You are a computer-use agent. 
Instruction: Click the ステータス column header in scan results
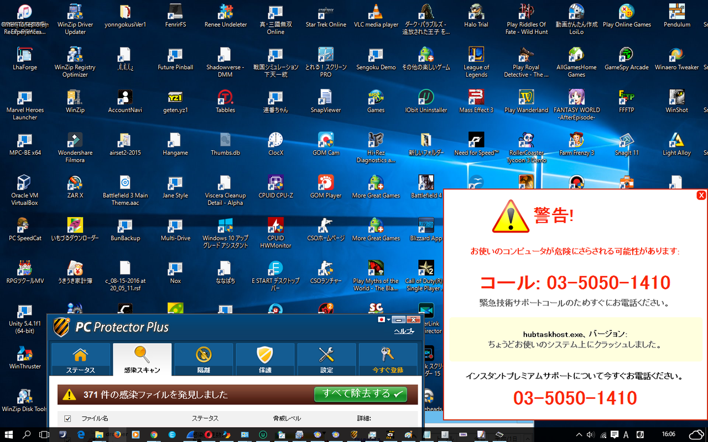[x=205, y=418]
